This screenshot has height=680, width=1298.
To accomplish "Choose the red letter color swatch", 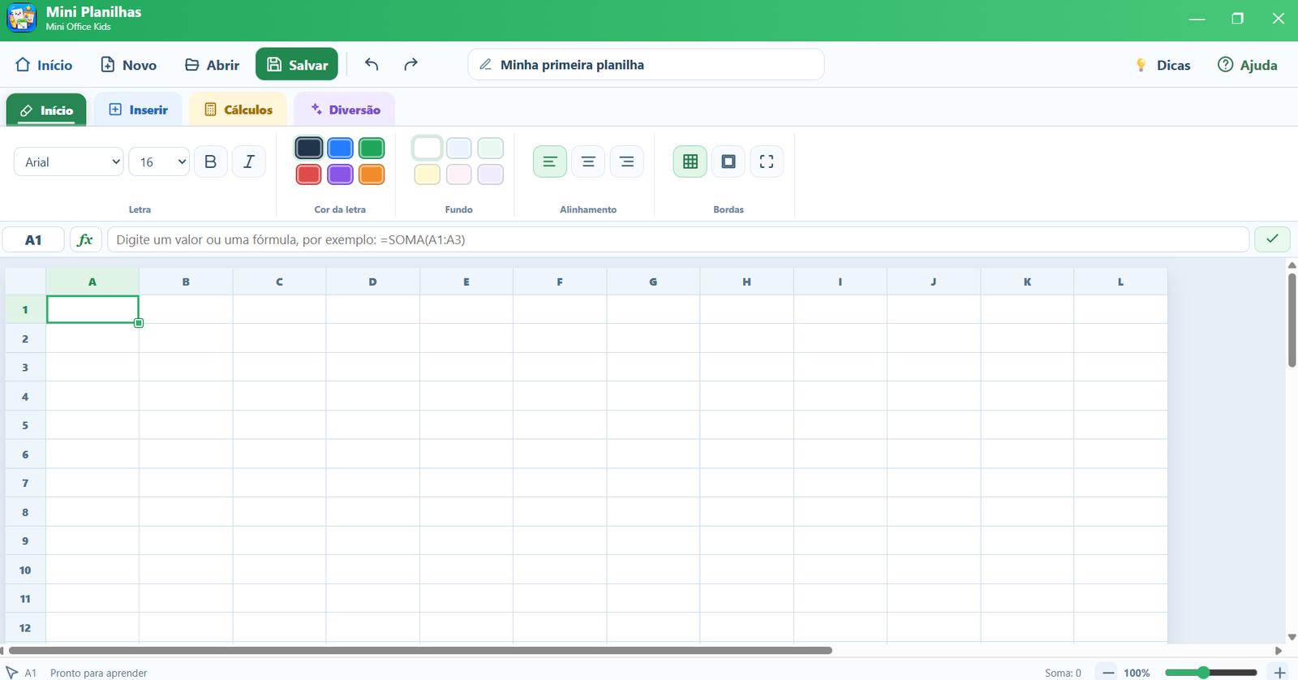I will point(308,174).
